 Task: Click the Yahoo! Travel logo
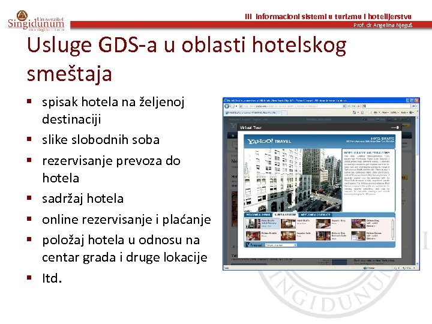(x=269, y=141)
